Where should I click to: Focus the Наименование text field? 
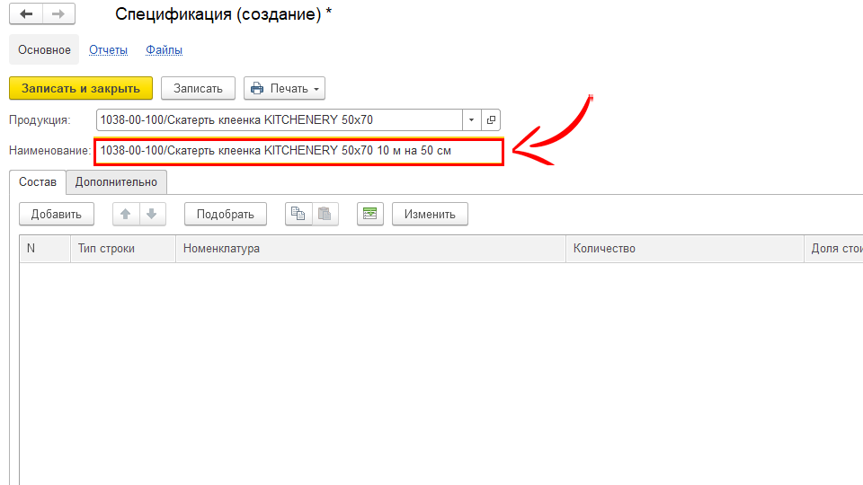pyautogui.click(x=298, y=151)
